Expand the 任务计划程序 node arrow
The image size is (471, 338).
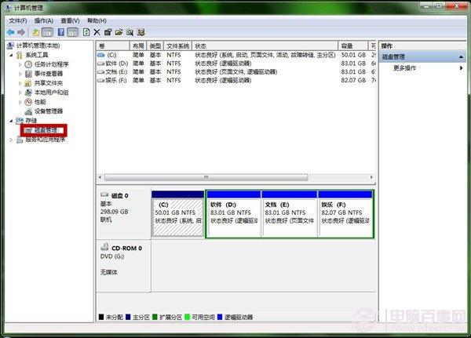20,64
